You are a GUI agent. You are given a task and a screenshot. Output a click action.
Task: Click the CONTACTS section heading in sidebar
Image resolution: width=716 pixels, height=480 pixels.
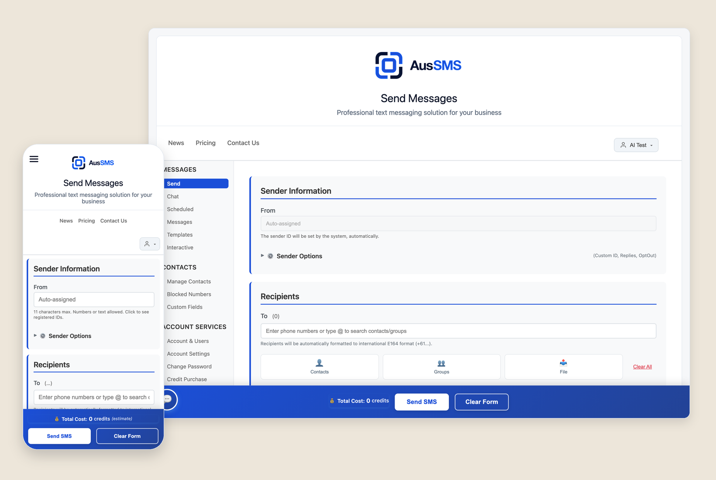tap(180, 267)
